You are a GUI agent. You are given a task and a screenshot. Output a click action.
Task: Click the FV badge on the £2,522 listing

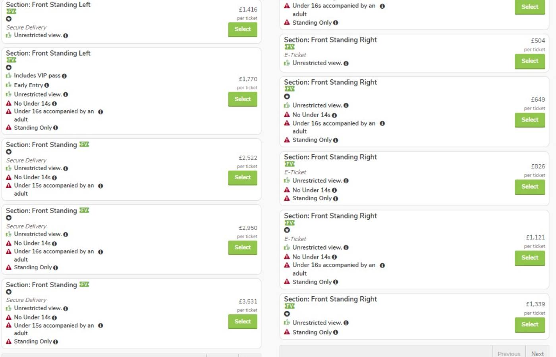click(x=84, y=144)
